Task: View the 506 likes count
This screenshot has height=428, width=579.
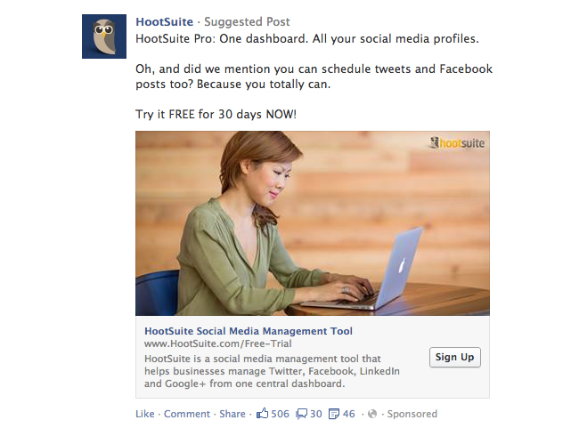Action: coord(281,414)
